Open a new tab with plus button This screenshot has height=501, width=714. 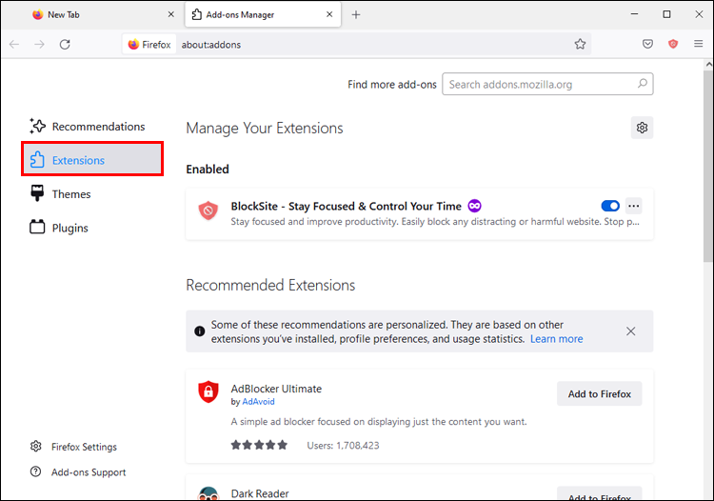point(356,14)
